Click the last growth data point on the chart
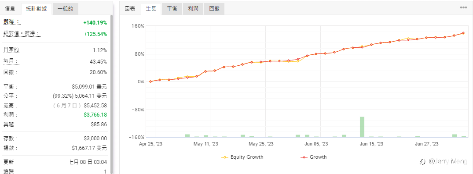Screen dimensions: 473x174 463,33
